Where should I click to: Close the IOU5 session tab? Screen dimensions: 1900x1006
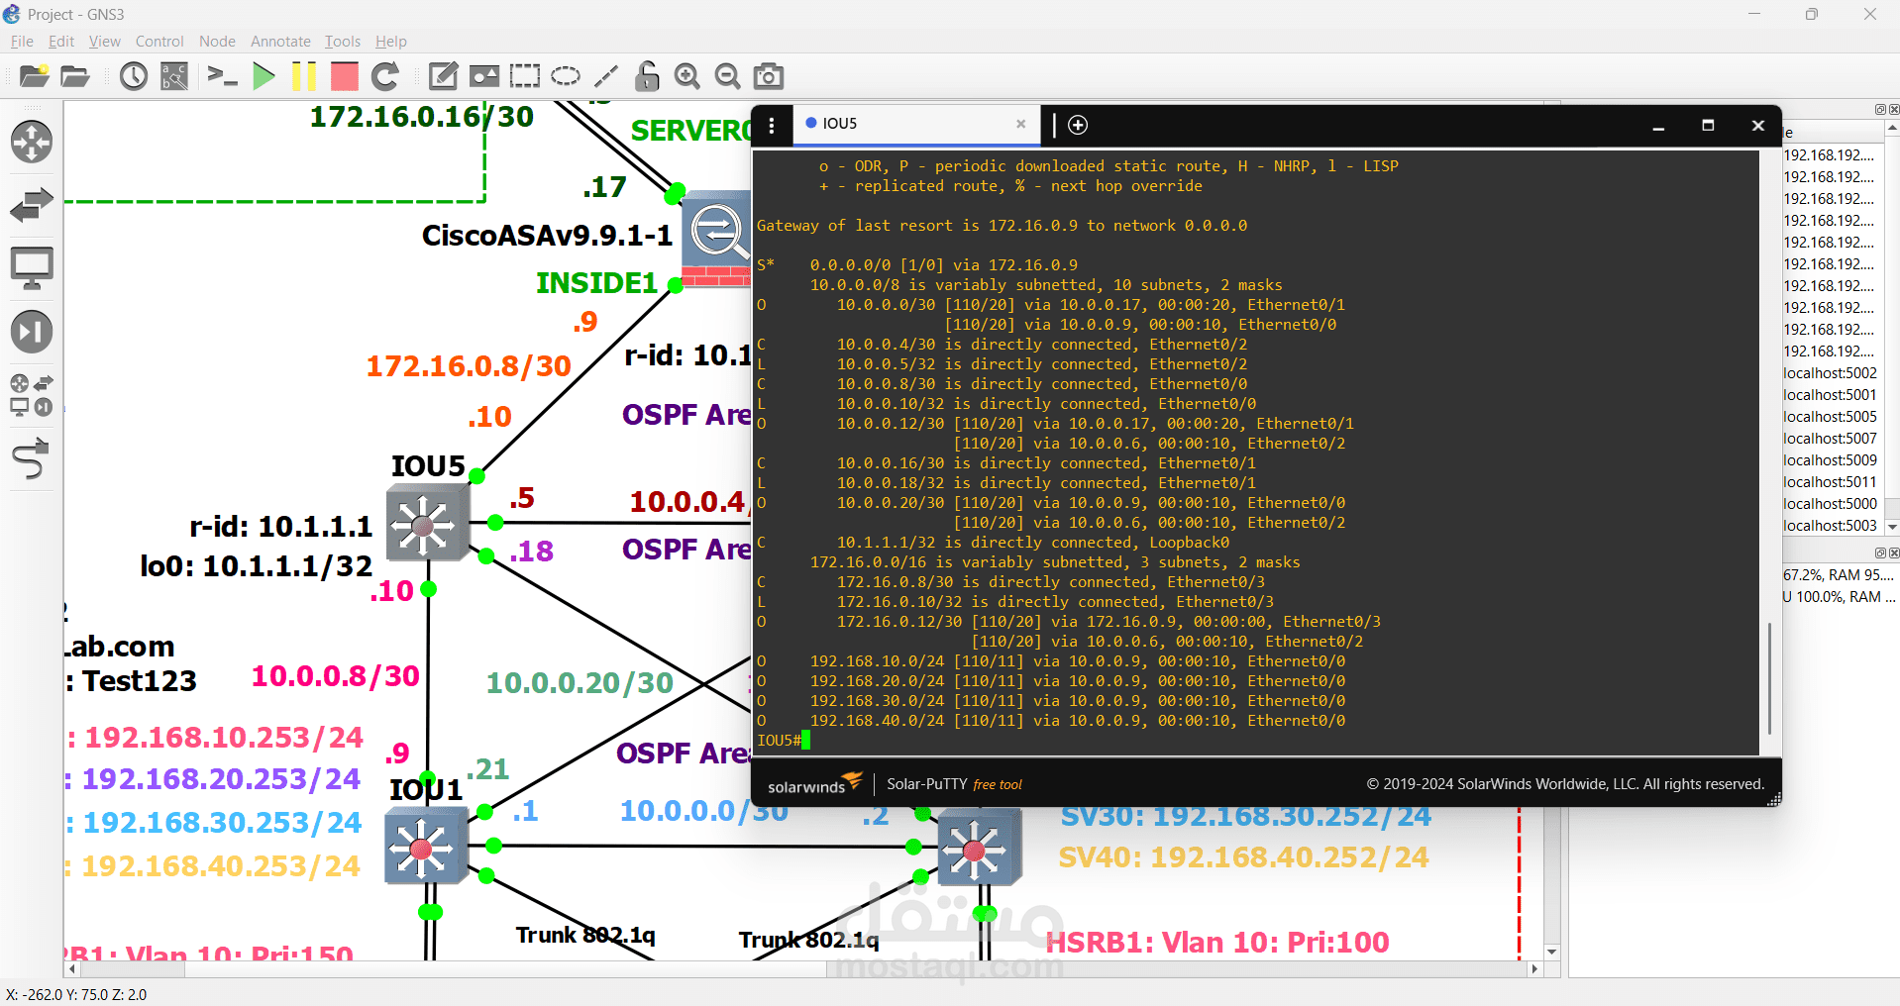[x=1020, y=124]
